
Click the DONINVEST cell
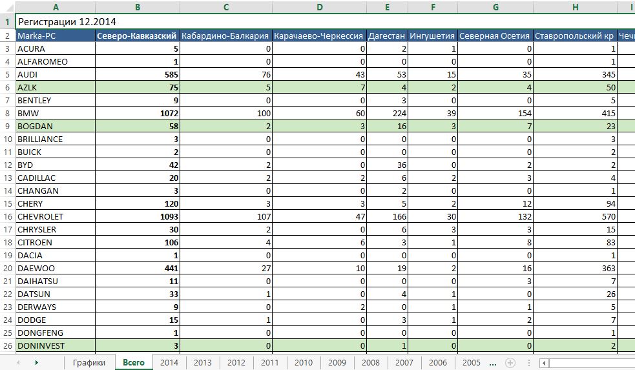56,345
